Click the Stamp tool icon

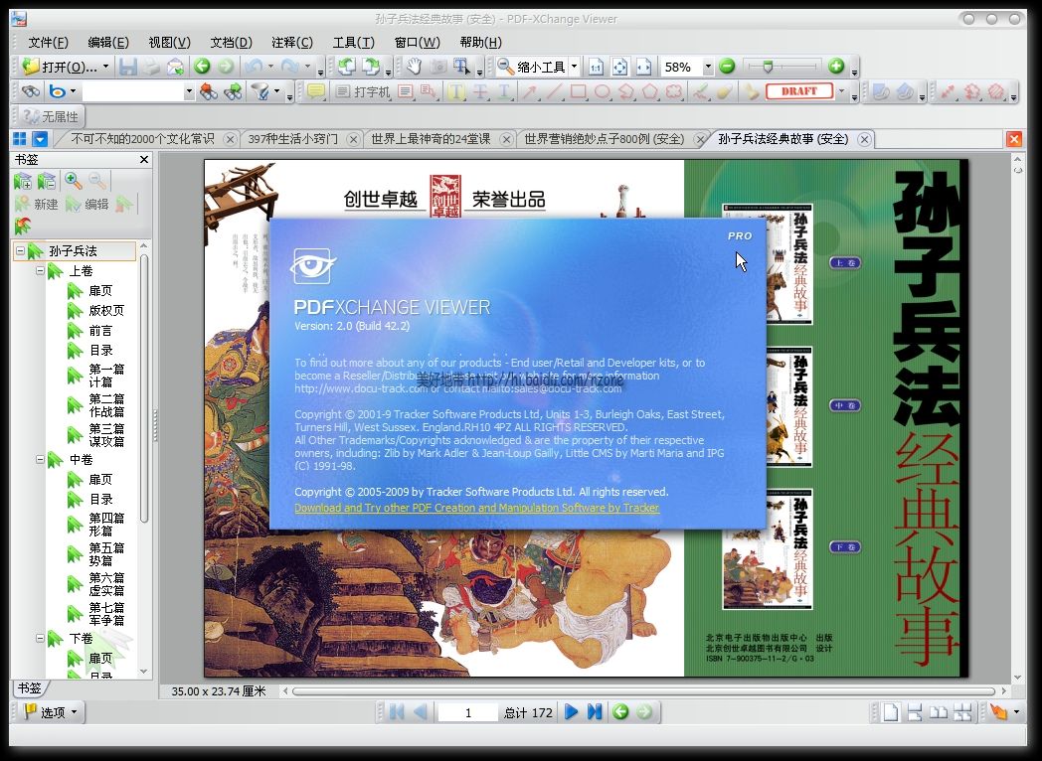tap(751, 91)
